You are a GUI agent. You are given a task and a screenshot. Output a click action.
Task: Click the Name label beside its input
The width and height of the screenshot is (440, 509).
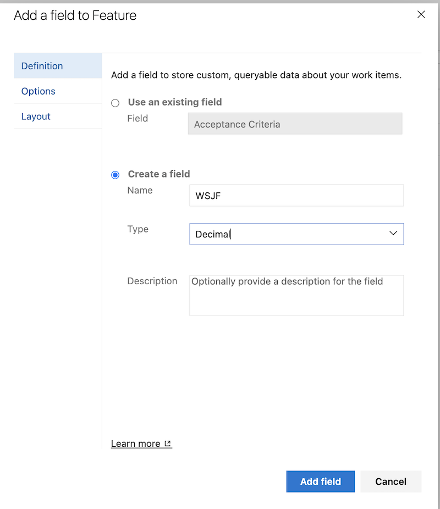[139, 190]
